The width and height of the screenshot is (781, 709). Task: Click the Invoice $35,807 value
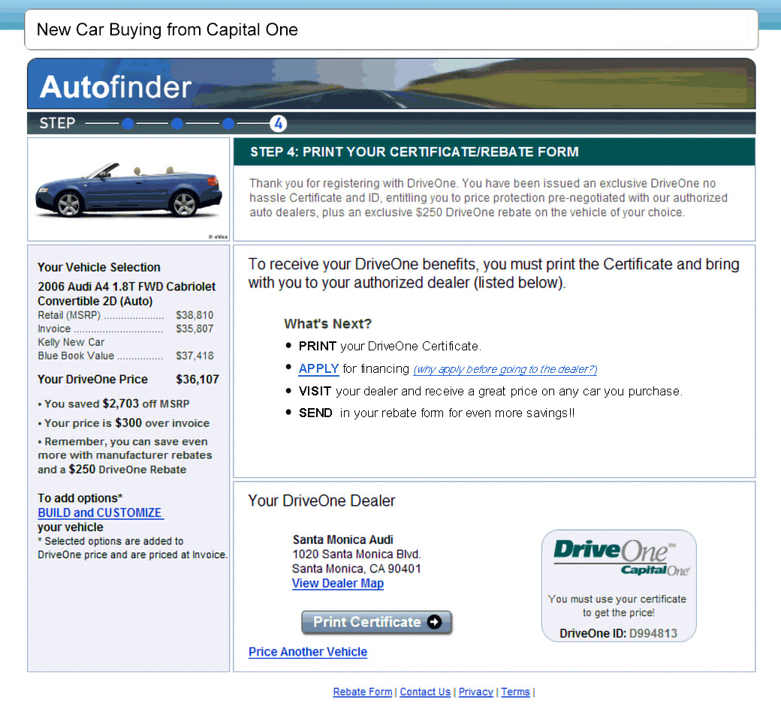[194, 329]
